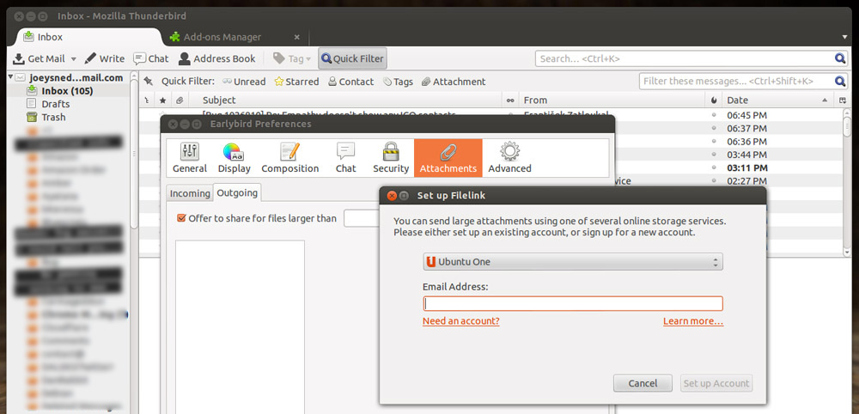The width and height of the screenshot is (859, 414).
Task: Click the folder pane vertical scrollbar
Action: coord(134,241)
